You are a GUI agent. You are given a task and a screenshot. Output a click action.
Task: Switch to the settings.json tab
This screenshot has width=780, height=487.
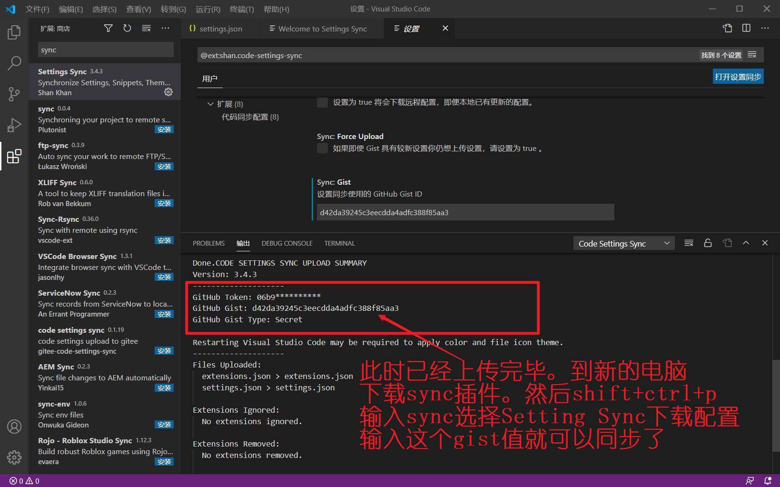[x=220, y=29]
